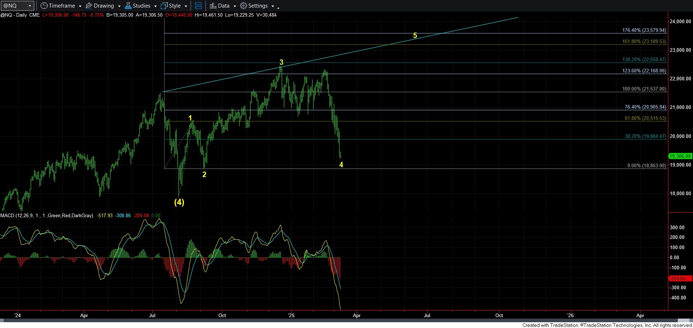Click the -0.75% change value

pos(97,15)
